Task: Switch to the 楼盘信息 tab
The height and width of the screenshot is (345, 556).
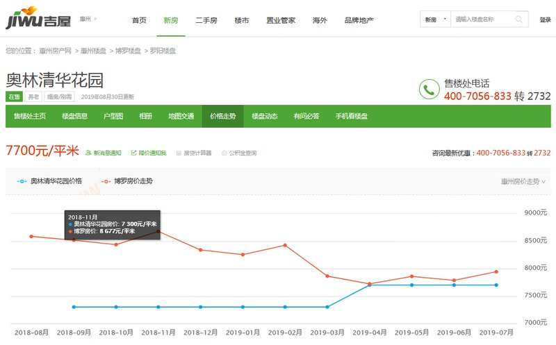Action: [x=74, y=116]
